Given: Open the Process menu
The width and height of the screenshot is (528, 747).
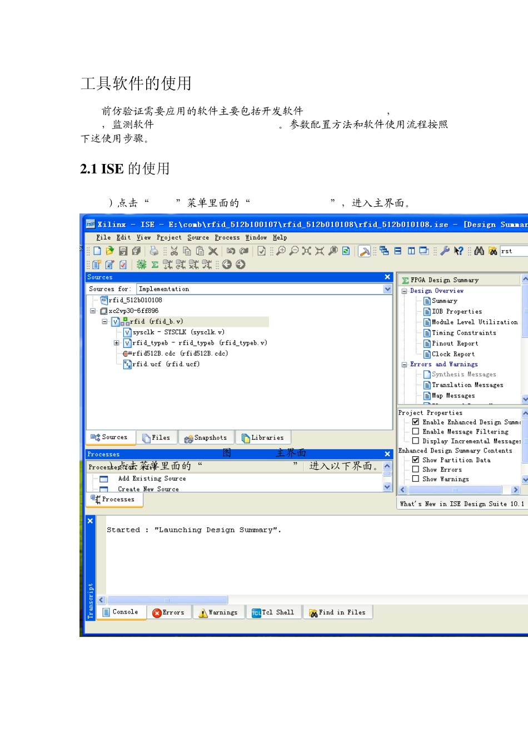Looking at the screenshot, I should 227,237.
